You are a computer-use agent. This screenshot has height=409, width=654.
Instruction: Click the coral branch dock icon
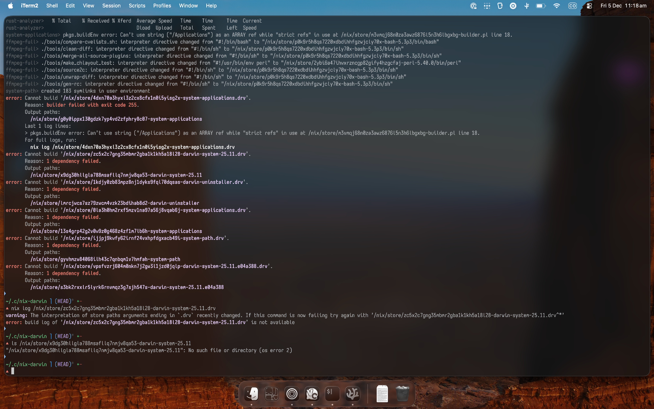tap(353, 394)
